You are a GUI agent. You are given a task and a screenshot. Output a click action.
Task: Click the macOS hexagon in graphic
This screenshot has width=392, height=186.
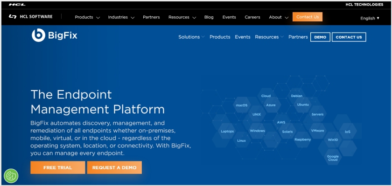coord(241,106)
